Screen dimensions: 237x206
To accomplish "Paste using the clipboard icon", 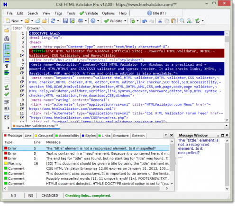I will (x=174, y=20).
